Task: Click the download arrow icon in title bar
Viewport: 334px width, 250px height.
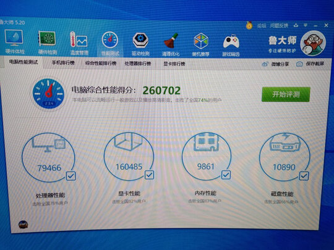Action: (x=296, y=25)
